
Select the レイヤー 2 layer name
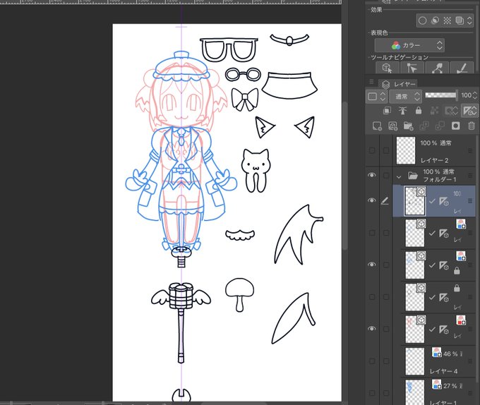tap(434, 160)
